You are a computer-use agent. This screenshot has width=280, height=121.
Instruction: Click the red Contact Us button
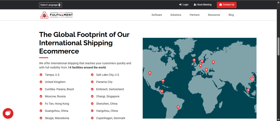click(227, 5)
